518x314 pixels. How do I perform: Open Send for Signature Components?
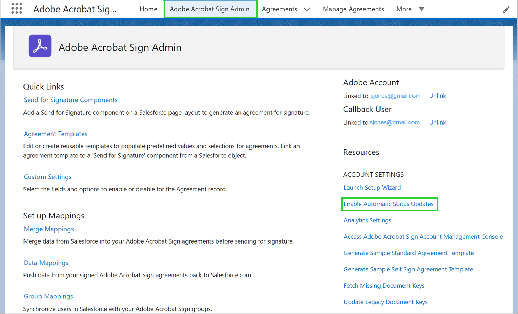(70, 100)
